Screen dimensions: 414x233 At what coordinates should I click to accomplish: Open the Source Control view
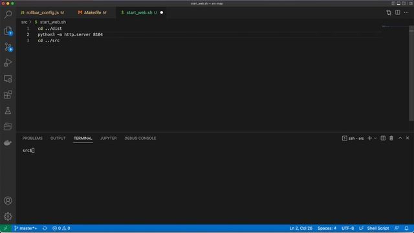8,47
